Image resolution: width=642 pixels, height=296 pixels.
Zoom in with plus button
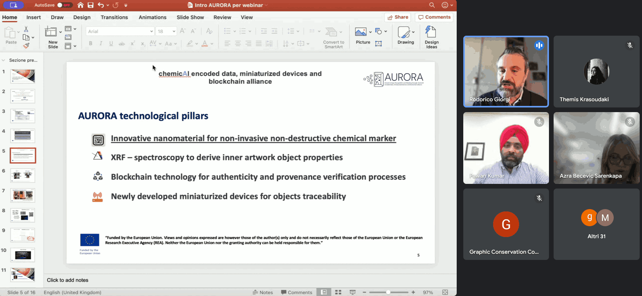tap(413, 292)
